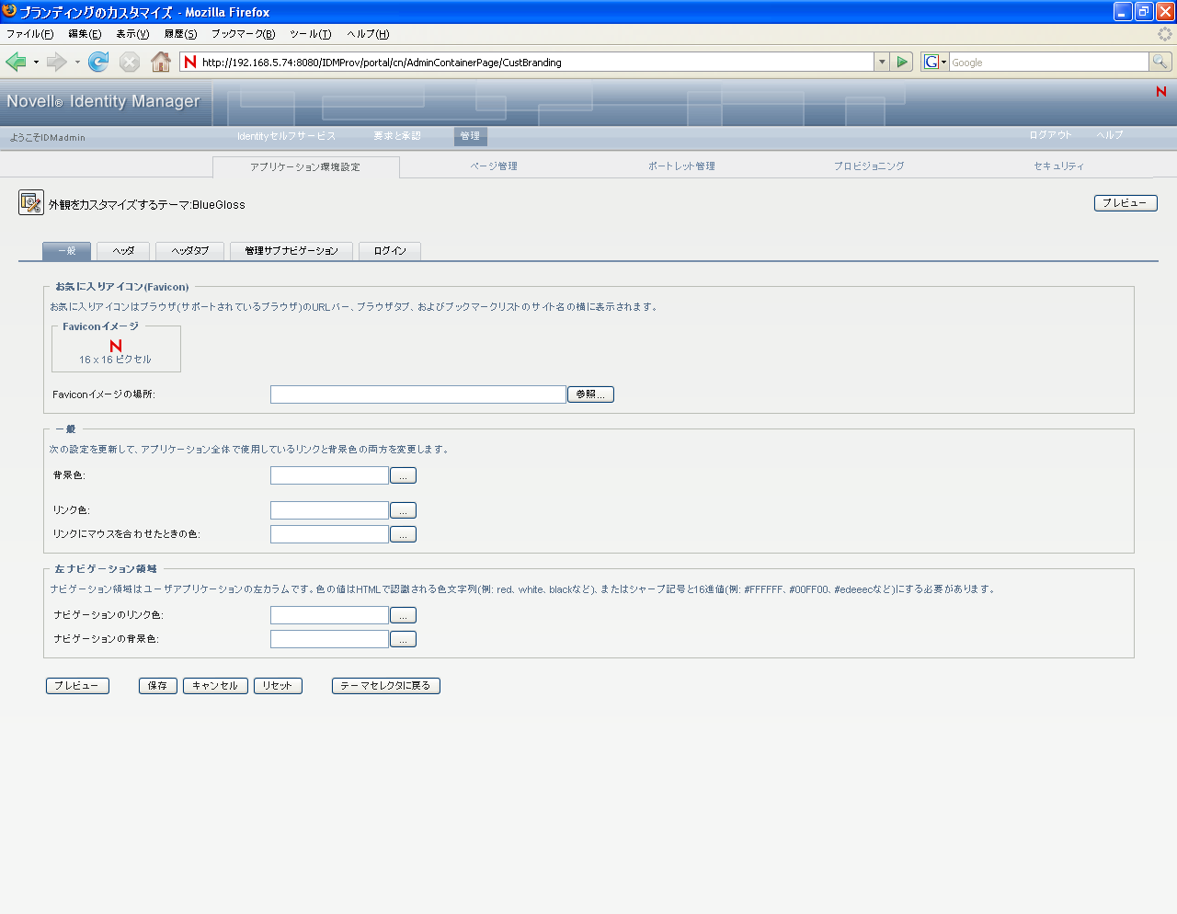Open the color picker for 背景色

point(403,475)
